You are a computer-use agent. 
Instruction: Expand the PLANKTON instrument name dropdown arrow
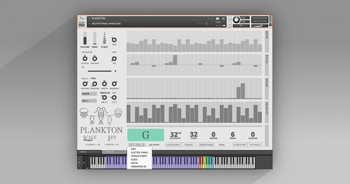pyautogui.click(x=89, y=18)
